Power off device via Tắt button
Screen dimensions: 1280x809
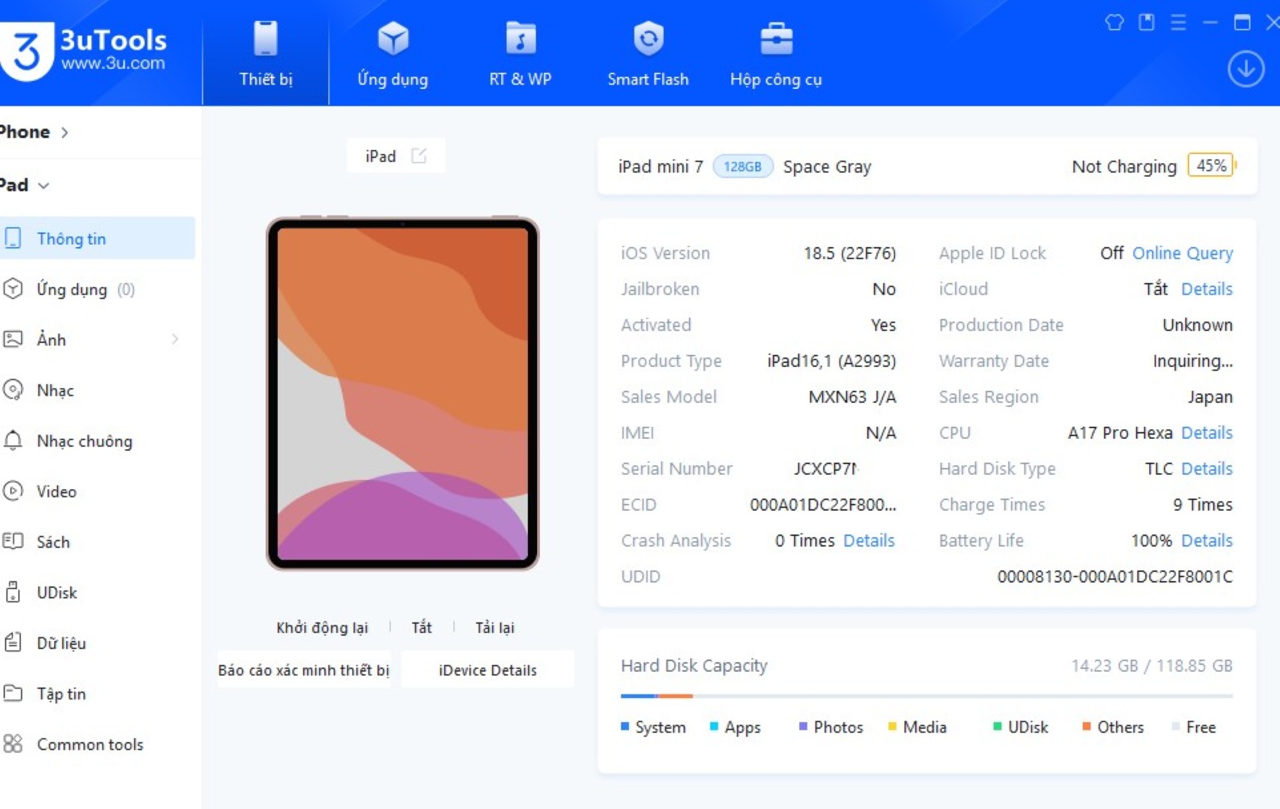[422, 628]
